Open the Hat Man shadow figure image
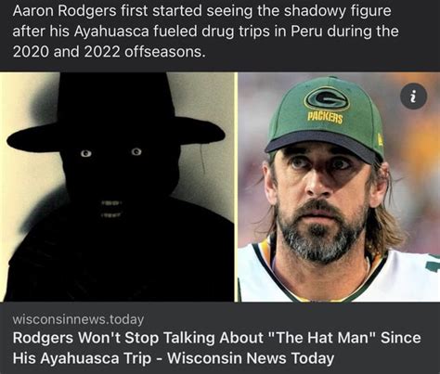 click(117, 187)
